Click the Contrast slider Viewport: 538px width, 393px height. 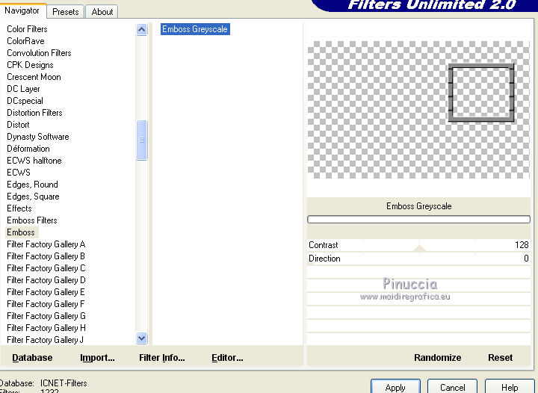coord(418,245)
